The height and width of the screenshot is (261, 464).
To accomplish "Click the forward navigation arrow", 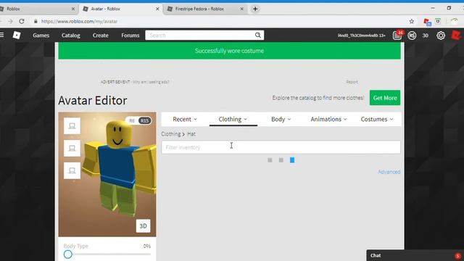I will pos(10,21).
